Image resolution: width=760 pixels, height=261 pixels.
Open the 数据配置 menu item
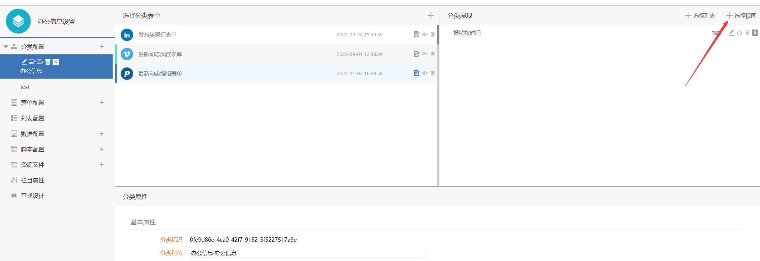pyautogui.click(x=33, y=134)
